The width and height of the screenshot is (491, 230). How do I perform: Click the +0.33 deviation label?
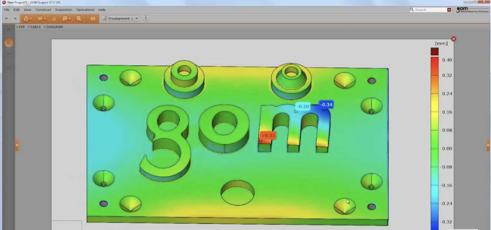[268, 135]
